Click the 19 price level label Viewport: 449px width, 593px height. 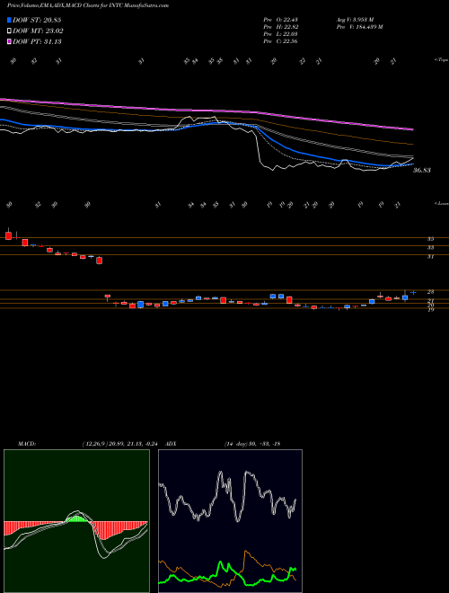[x=430, y=309]
